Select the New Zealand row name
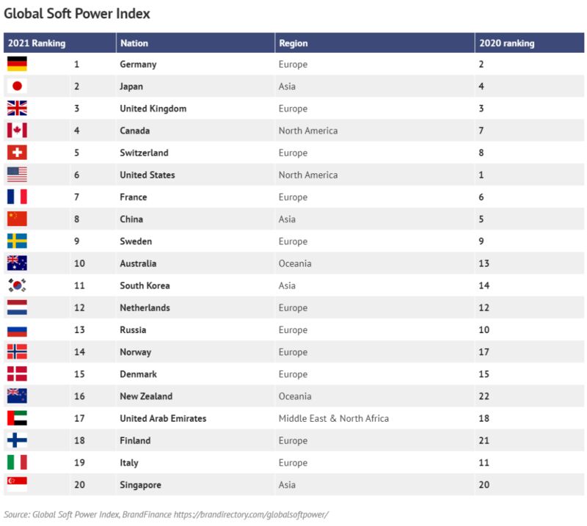The height and width of the screenshot is (526, 587). [146, 396]
